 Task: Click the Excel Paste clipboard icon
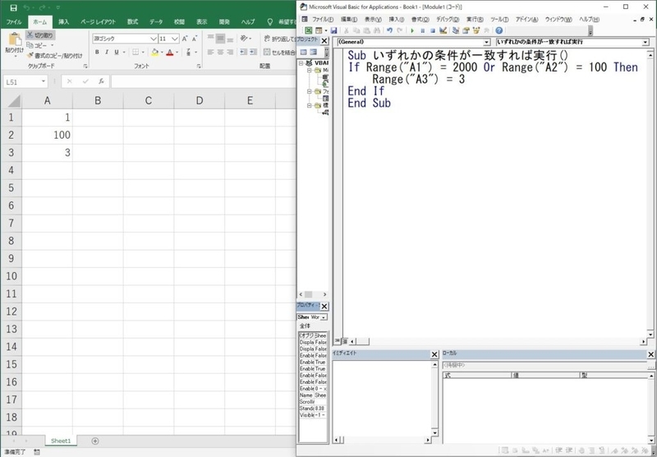point(15,39)
